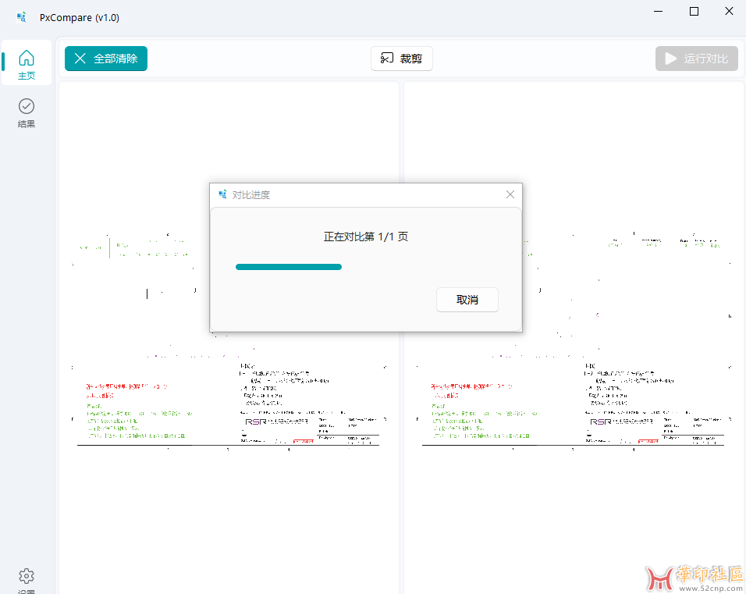746x594 pixels.
Task: Maximize the PxCompare window
Action: [x=694, y=12]
